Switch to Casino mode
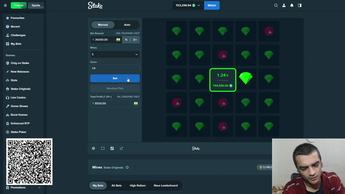 pyautogui.click(x=19, y=5)
